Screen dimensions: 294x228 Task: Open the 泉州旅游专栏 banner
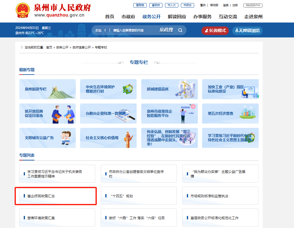pos(47,89)
